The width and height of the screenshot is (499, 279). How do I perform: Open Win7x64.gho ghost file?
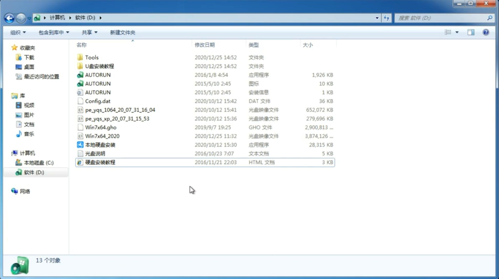(x=101, y=127)
